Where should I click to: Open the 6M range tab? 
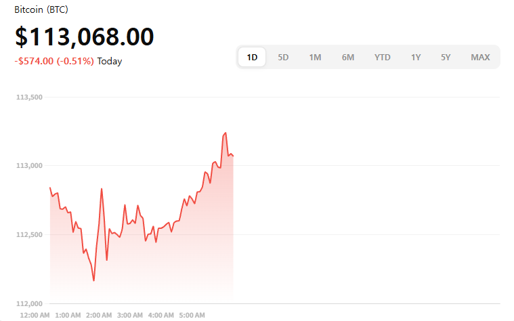tap(348, 58)
